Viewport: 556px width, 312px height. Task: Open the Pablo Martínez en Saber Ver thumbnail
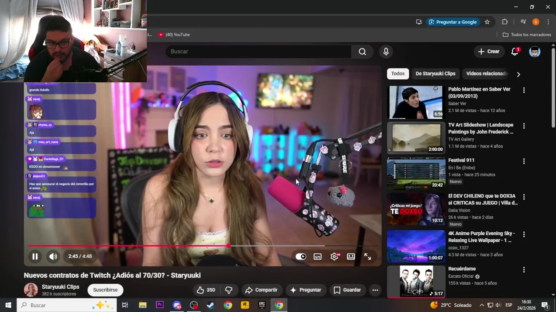416,102
